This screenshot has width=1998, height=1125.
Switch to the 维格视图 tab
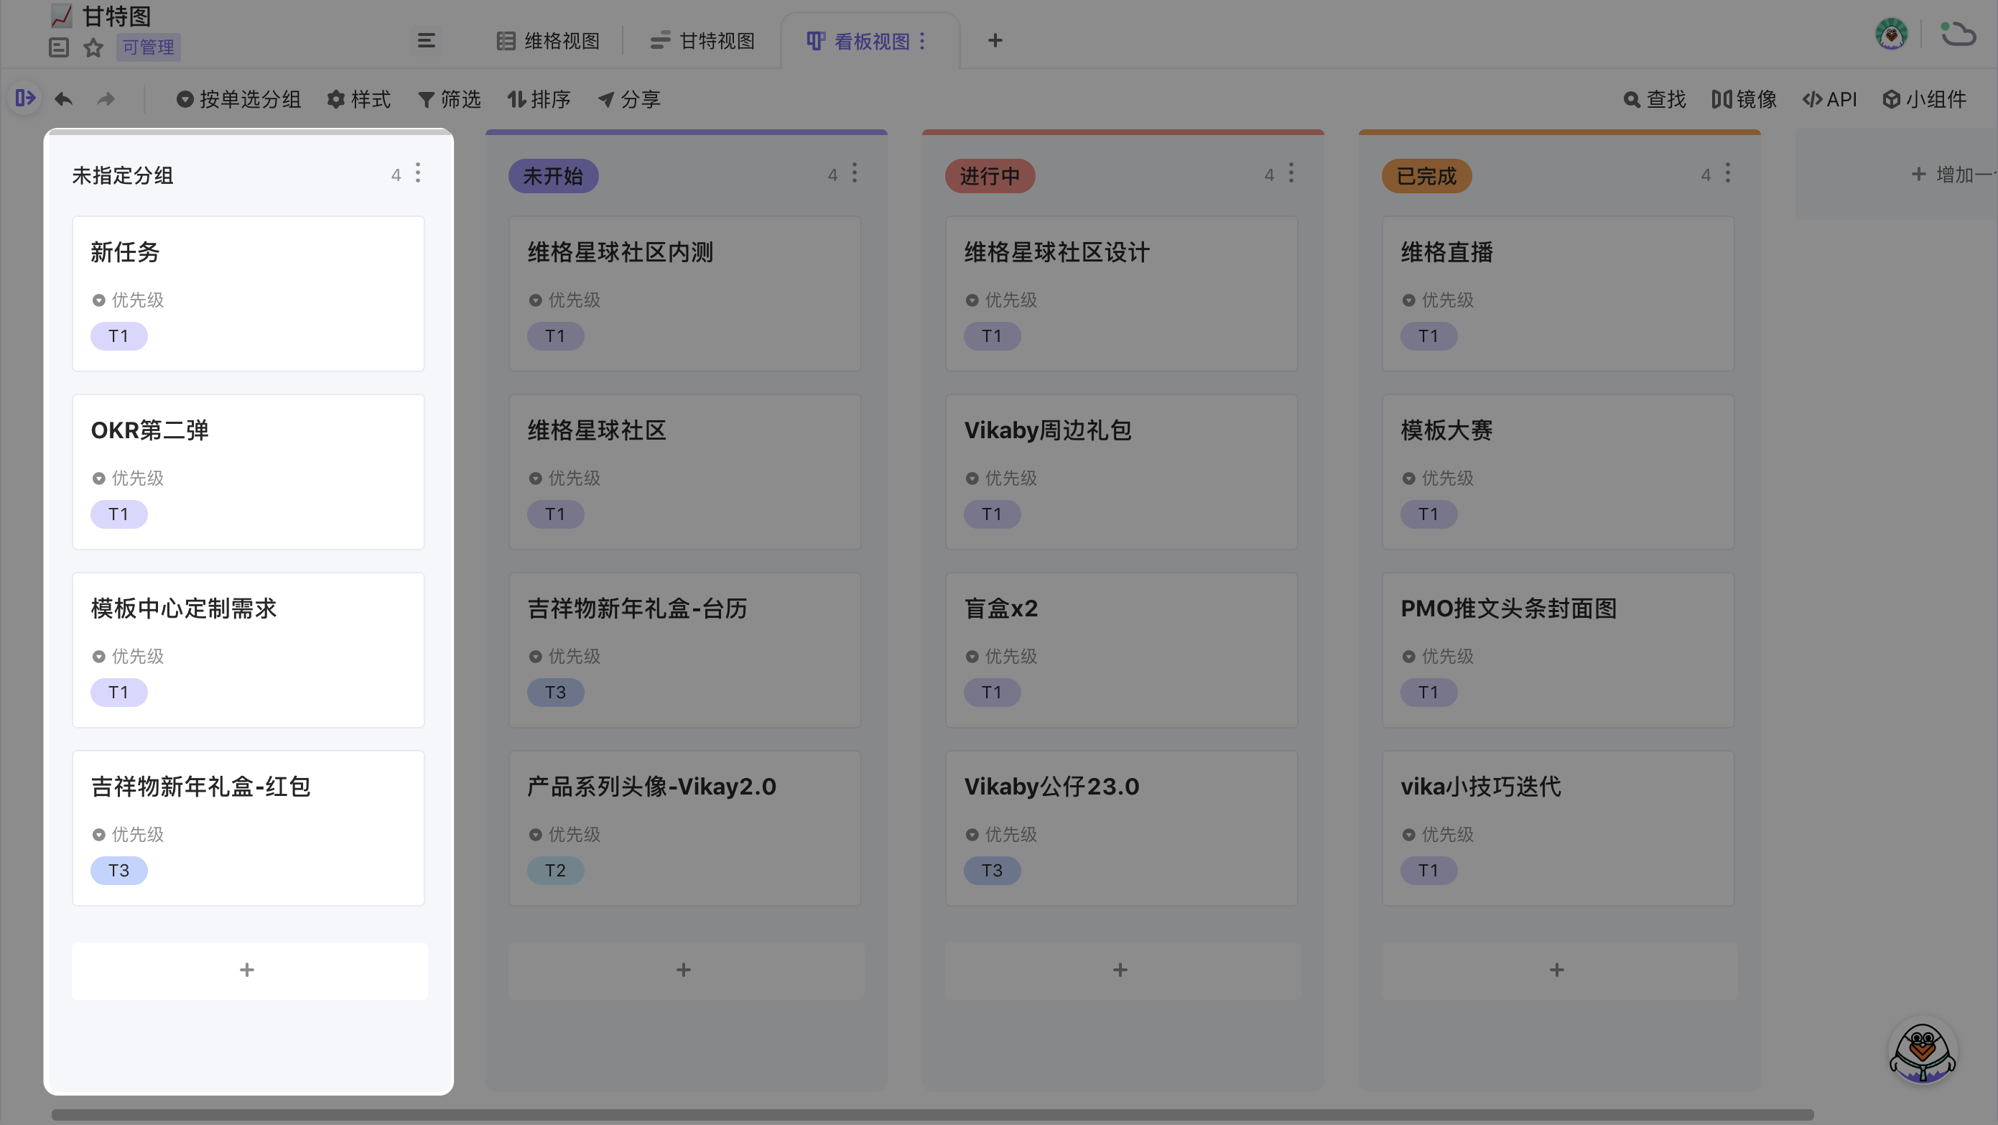click(549, 40)
